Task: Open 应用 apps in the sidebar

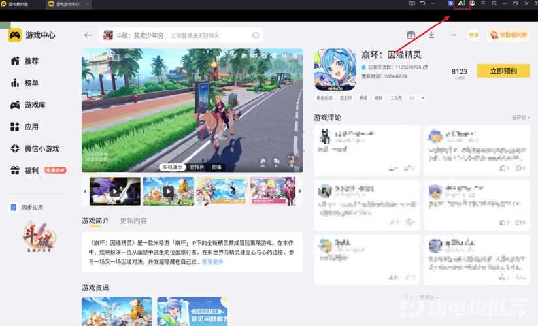Action: click(25, 127)
